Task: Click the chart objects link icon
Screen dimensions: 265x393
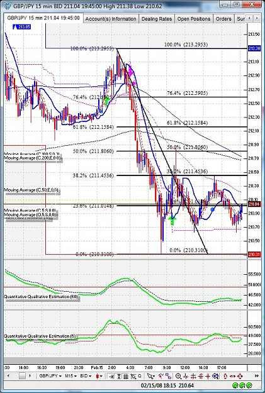Action: tap(168, 376)
